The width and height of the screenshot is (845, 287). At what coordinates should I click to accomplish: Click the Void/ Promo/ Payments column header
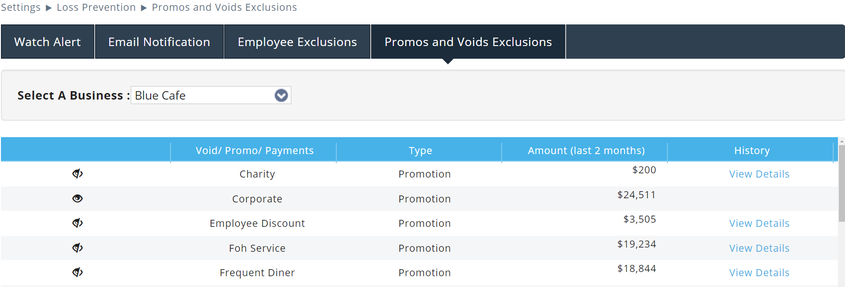point(254,151)
